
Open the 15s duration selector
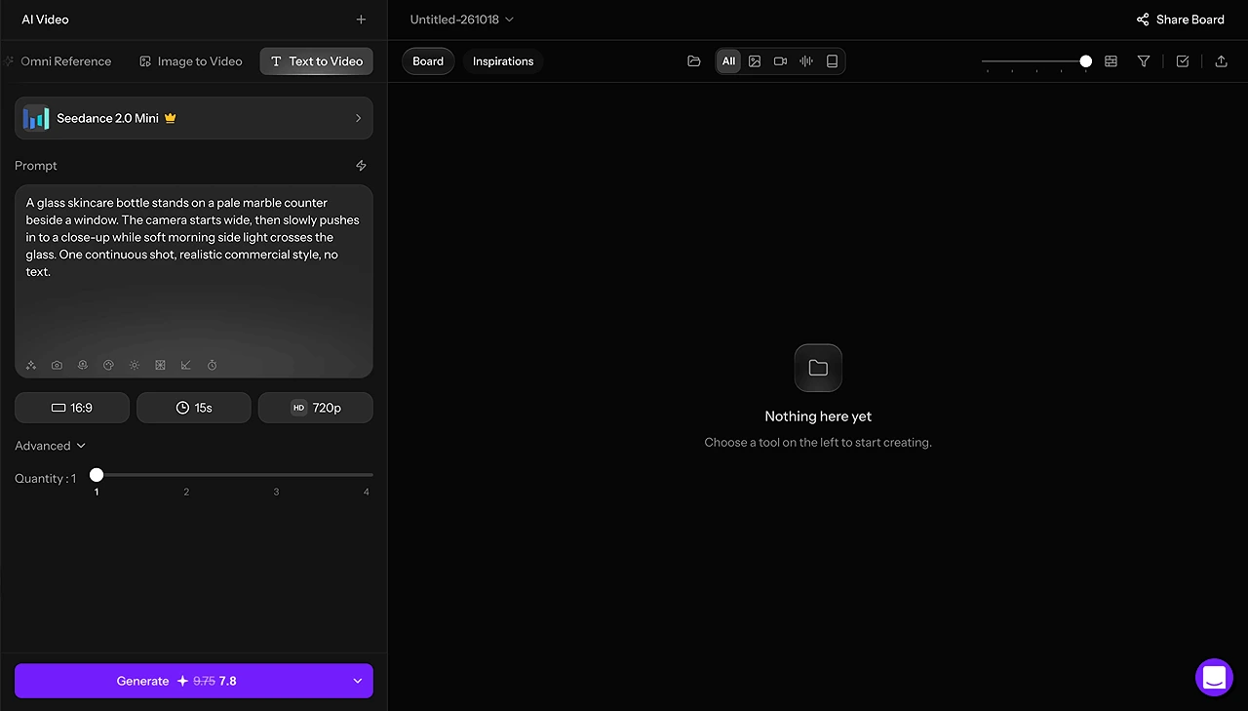[194, 408]
